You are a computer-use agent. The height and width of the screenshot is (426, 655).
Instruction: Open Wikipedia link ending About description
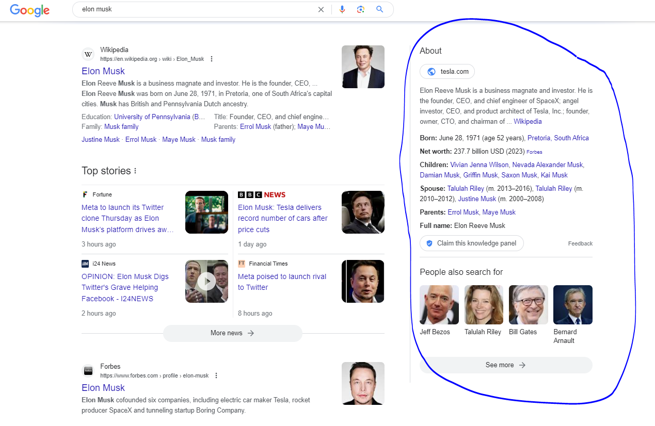pyautogui.click(x=528, y=122)
